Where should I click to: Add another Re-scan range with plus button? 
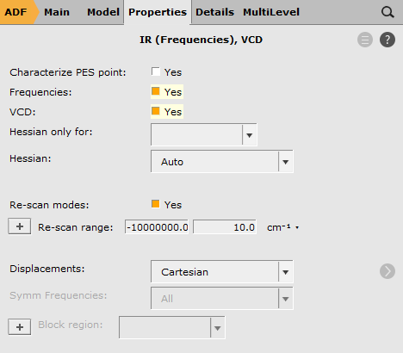(x=20, y=226)
